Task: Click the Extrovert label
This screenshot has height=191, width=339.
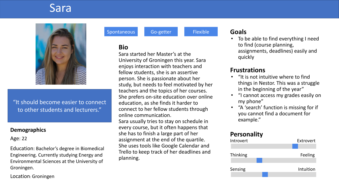Action: (306, 141)
